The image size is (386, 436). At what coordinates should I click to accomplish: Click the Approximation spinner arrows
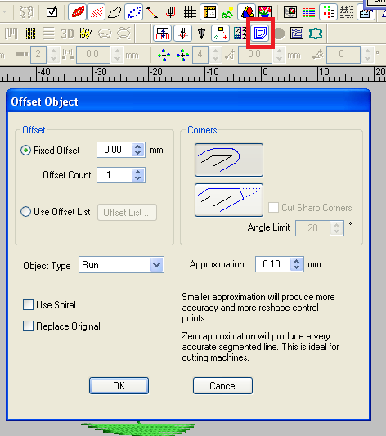(x=297, y=264)
